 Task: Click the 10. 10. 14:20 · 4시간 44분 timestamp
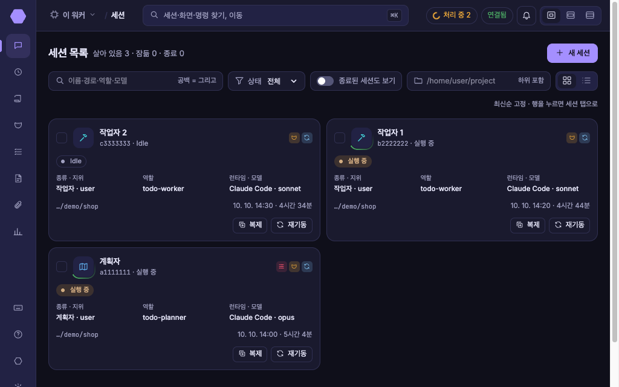[550, 206]
